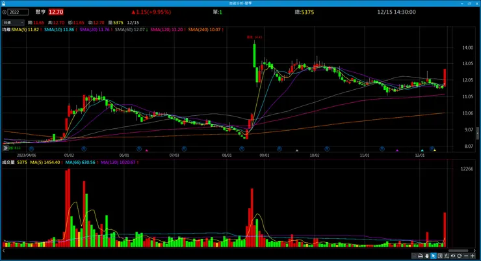Click the 量:5375 value in the quote row
The width and height of the screenshot is (481, 261).
(x=116, y=22)
